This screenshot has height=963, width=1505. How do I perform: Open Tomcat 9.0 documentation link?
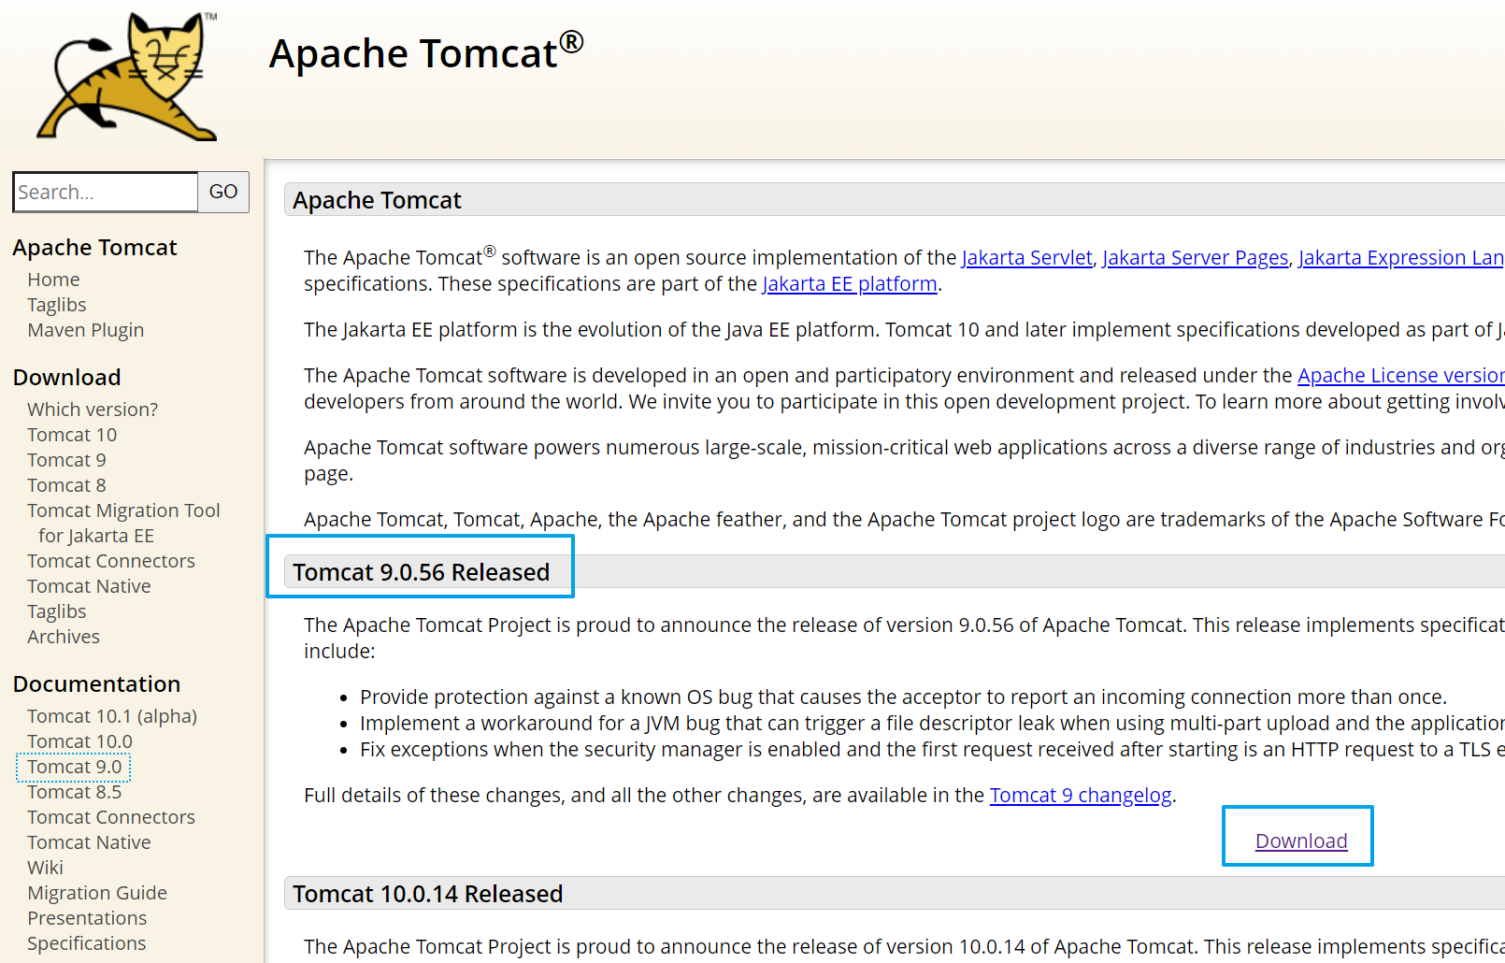pos(74,767)
